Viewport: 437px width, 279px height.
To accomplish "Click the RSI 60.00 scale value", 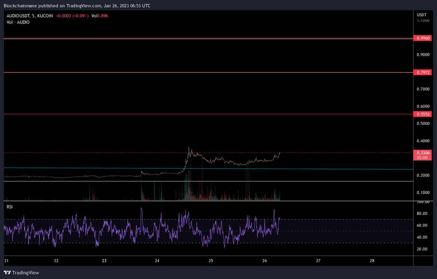I will (x=423, y=226).
